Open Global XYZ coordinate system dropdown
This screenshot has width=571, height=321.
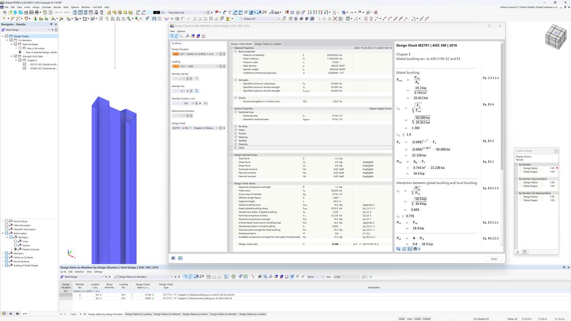click(x=279, y=19)
